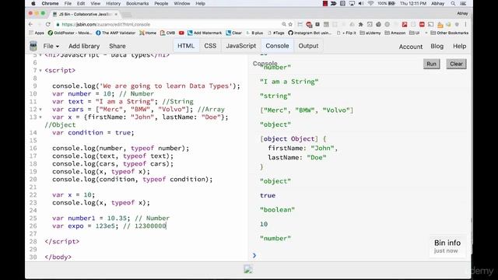
Task: Open the aUdemy bookmarks folder
Action: 370,33
